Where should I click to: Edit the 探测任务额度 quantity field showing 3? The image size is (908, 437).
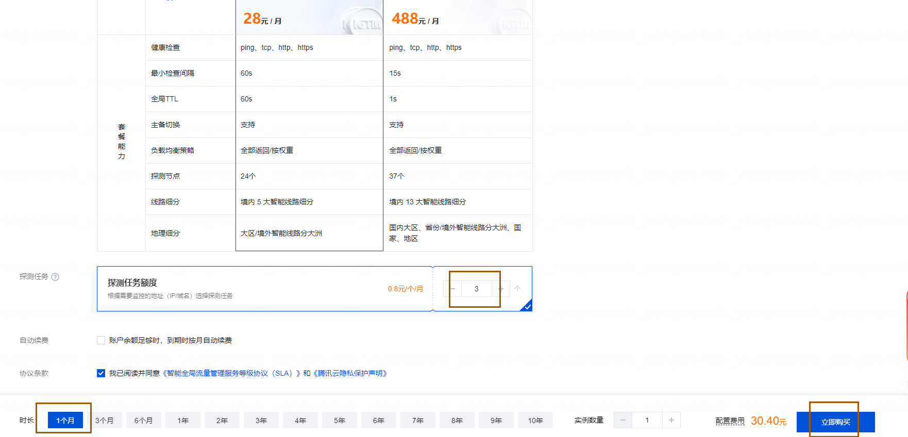[477, 289]
